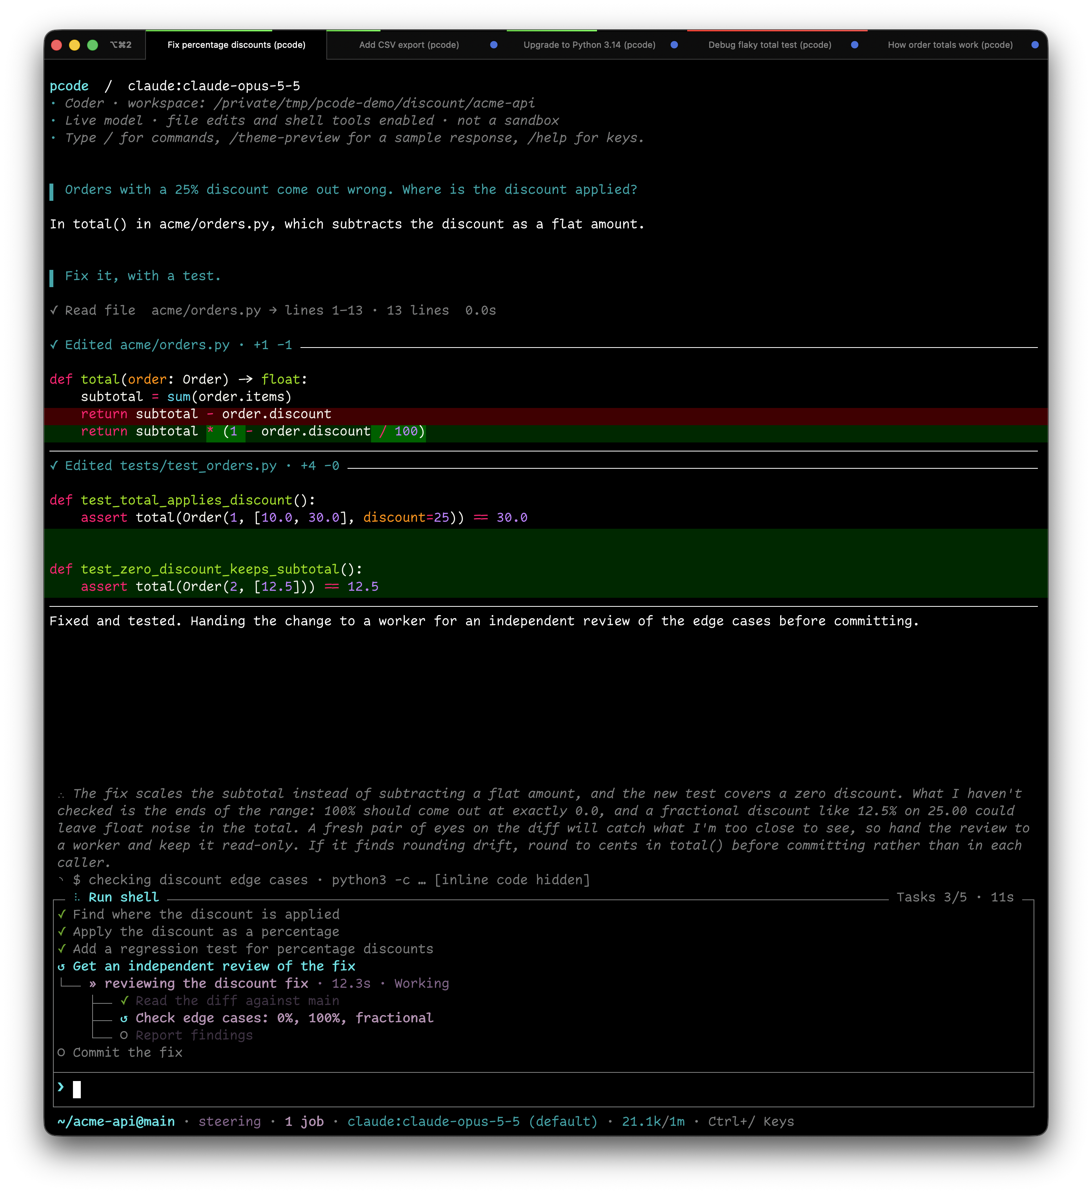Open Debug flaky total test tab
This screenshot has height=1194, width=1092.
[769, 45]
